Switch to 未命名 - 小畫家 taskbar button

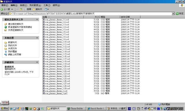click(116, 108)
